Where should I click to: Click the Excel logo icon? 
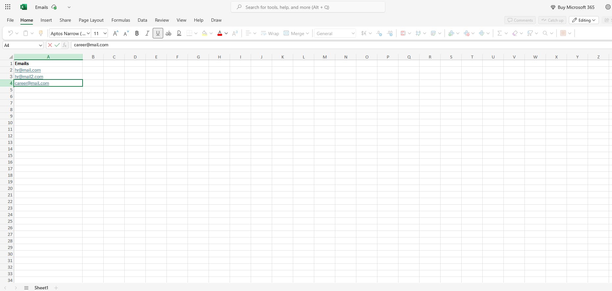coord(24,7)
